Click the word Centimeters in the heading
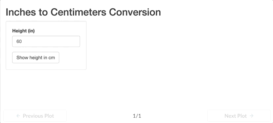The height and width of the screenshot is (123, 273). tap(78, 12)
